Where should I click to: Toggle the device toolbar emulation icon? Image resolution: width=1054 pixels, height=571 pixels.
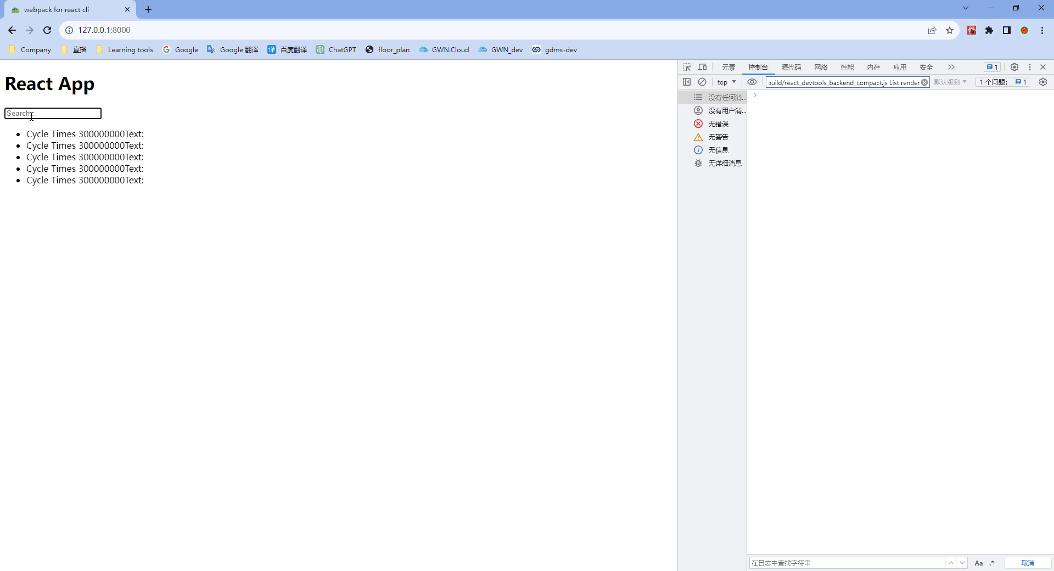pyautogui.click(x=702, y=67)
